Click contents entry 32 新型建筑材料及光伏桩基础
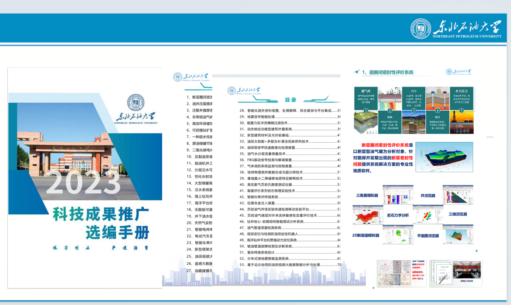Viewport: 511px width, 305px height. pyautogui.click(x=290, y=135)
